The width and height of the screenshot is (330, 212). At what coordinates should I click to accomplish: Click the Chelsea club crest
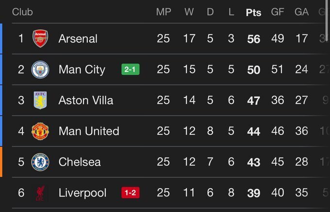click(40, 162)
